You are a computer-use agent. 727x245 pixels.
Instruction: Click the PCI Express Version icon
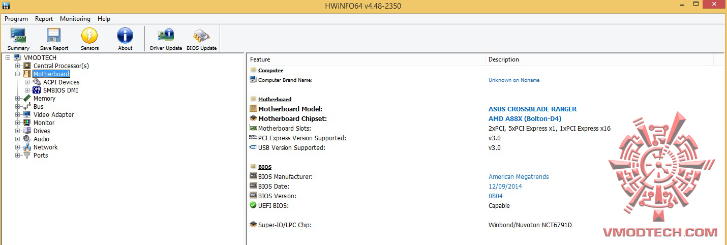coord(253,138)
